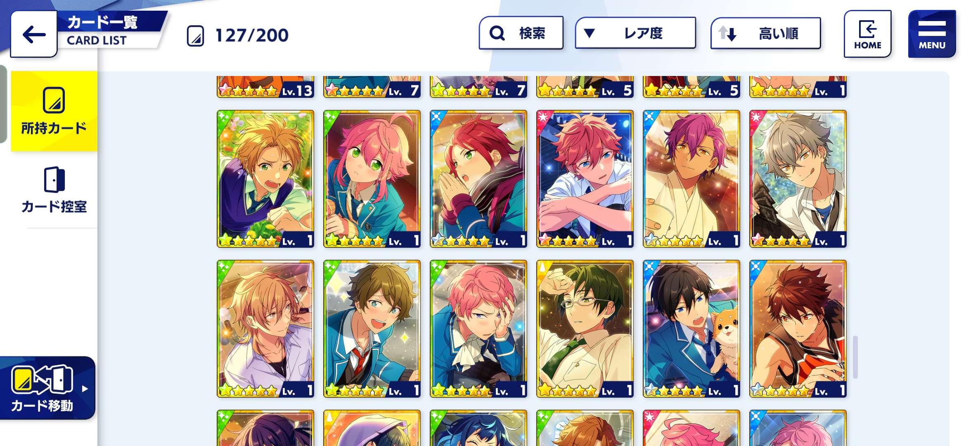Open the gray-haired boy card

[x=798, y=179]
